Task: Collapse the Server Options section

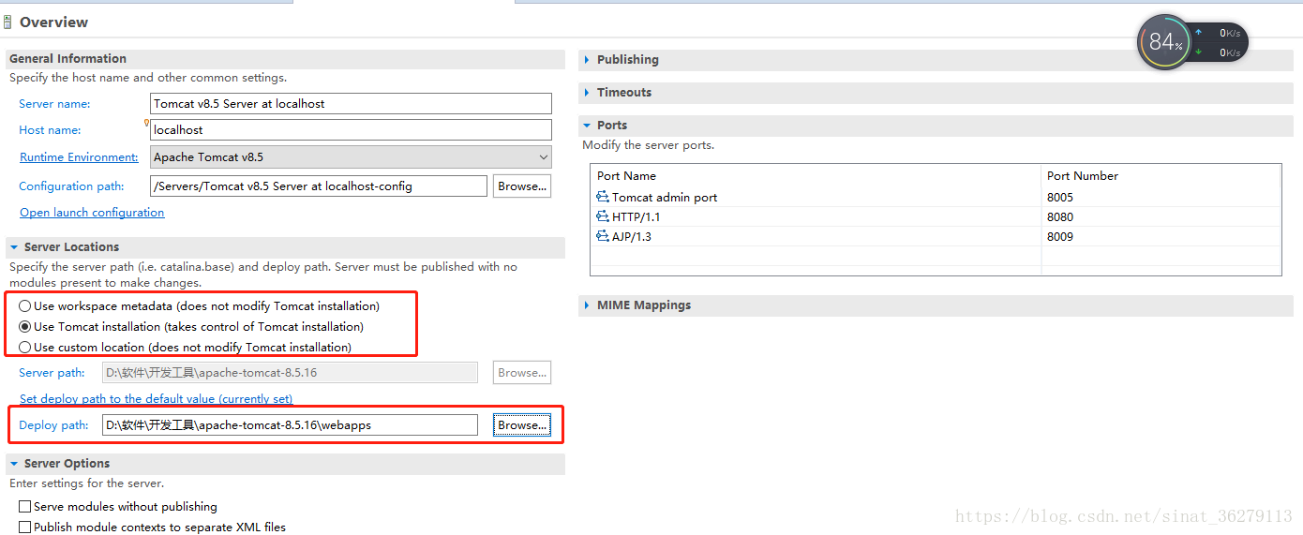Action: click(14, 464)
